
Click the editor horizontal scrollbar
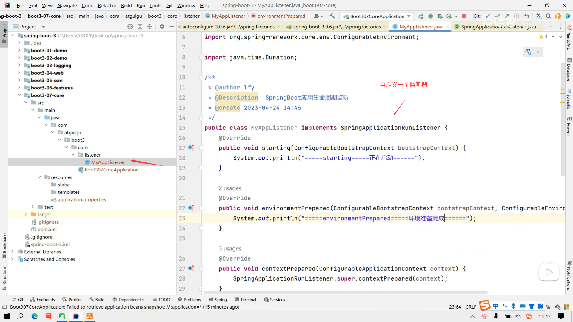tap(343, 293)
